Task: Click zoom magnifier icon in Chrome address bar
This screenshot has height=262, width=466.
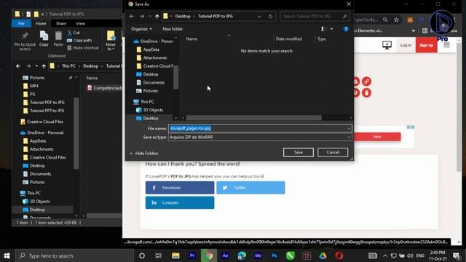Action: (x=385, y=20)
